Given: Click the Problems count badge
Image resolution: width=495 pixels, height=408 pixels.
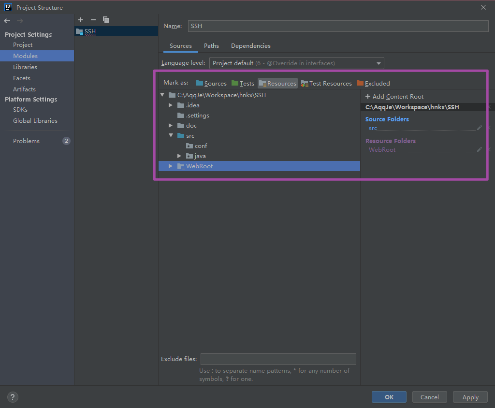Looking at the screenshot, I should pos(66,141).
